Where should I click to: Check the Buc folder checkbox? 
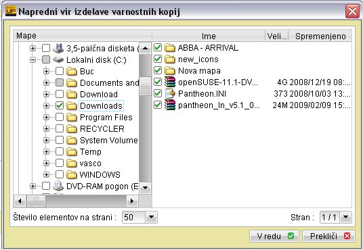(60, 71)
